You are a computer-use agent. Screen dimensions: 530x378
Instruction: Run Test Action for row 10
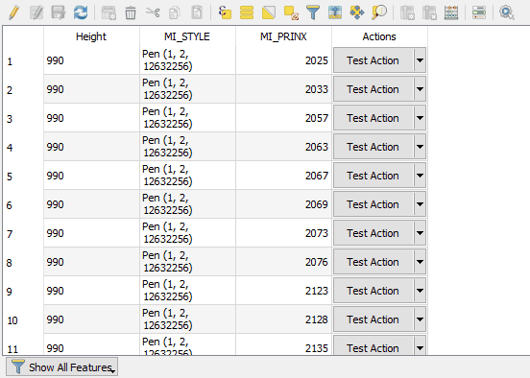[x=373, y=319]
